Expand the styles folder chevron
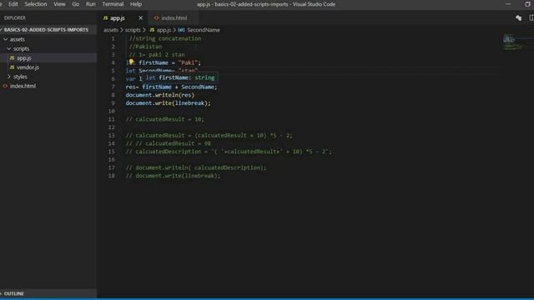 [9, 77]
